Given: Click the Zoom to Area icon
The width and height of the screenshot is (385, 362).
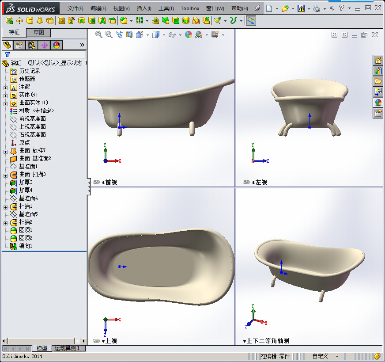Looking at the screenshot, I should (109, 34).
